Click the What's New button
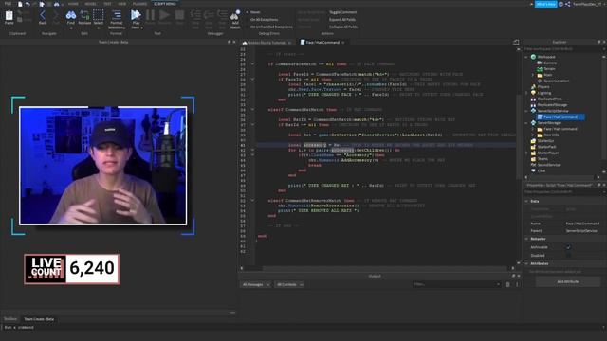Screen dimensions: 607x341 (x=546, y=4)
